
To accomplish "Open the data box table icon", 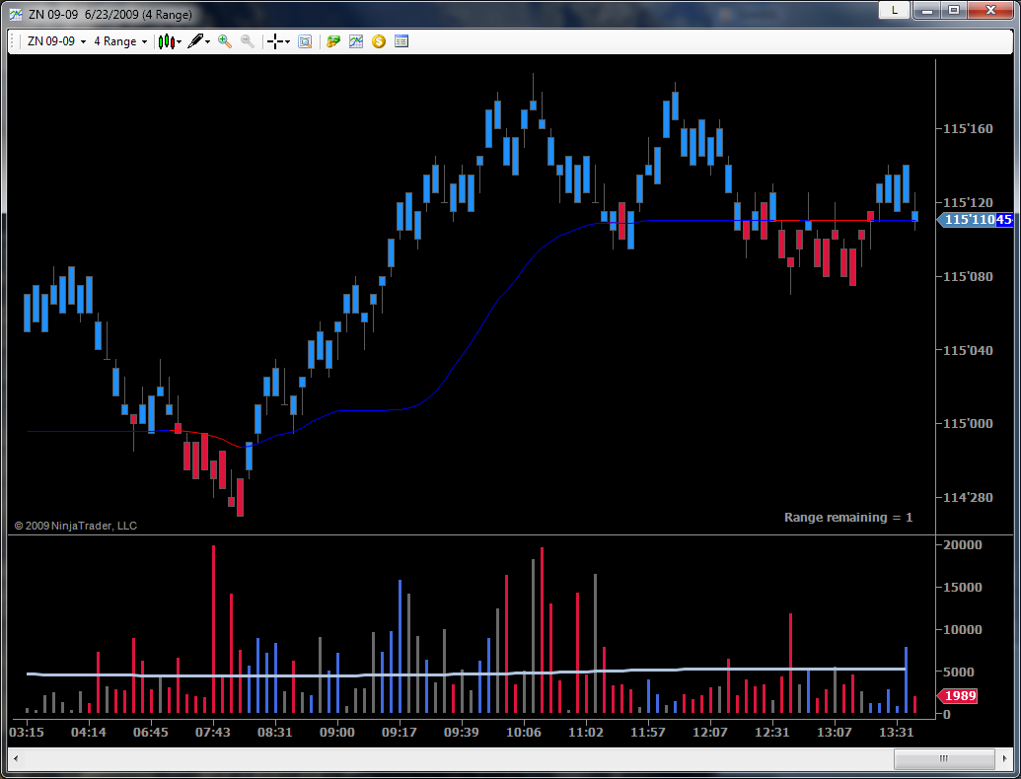I will point(401,41).
